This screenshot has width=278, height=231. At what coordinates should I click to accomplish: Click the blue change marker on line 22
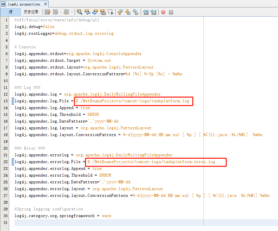point(13,162)
